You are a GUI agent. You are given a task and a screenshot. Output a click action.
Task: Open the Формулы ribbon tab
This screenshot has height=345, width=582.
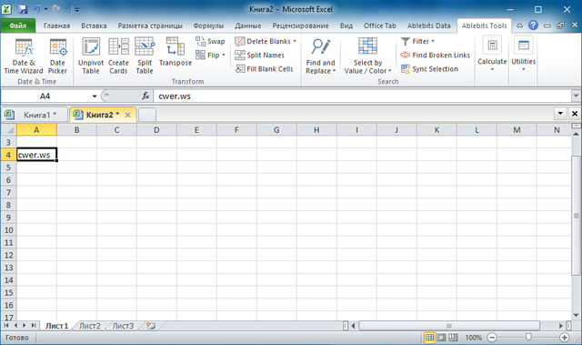coord(208,25)
